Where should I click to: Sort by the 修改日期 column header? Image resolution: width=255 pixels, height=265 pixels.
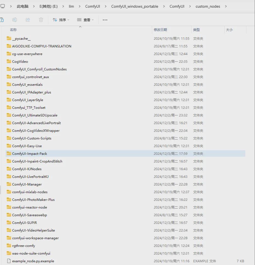click(x=159, y=29)
